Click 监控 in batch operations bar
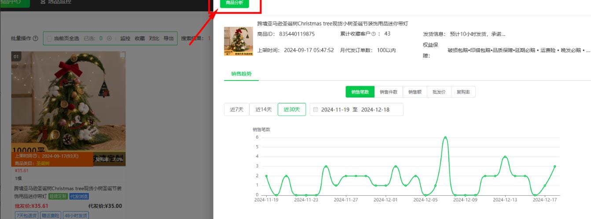591x219 pixels. click(125, 38)
